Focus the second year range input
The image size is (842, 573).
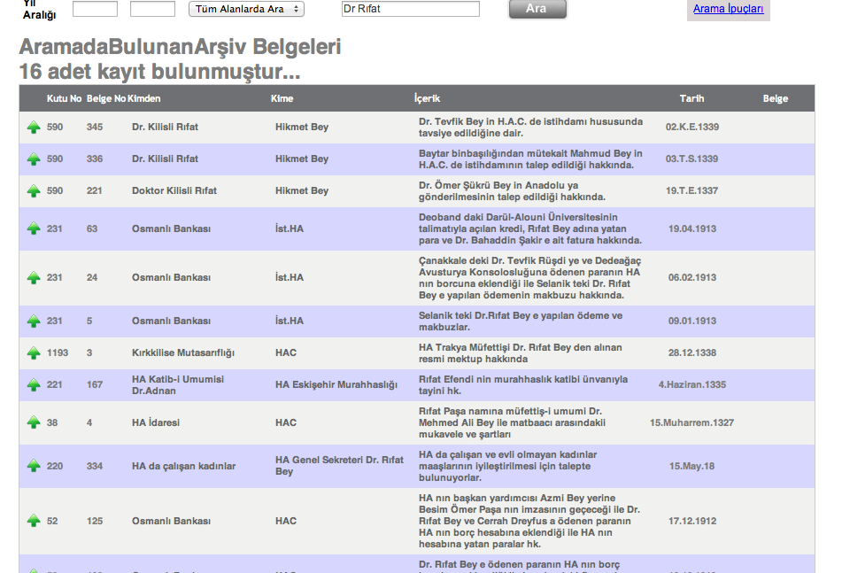[x=152, y=9]
